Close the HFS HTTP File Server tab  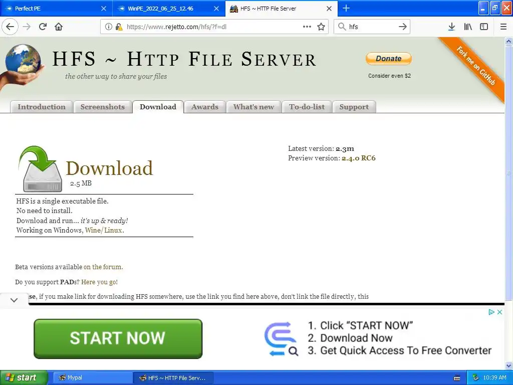(x=329, y=9)
